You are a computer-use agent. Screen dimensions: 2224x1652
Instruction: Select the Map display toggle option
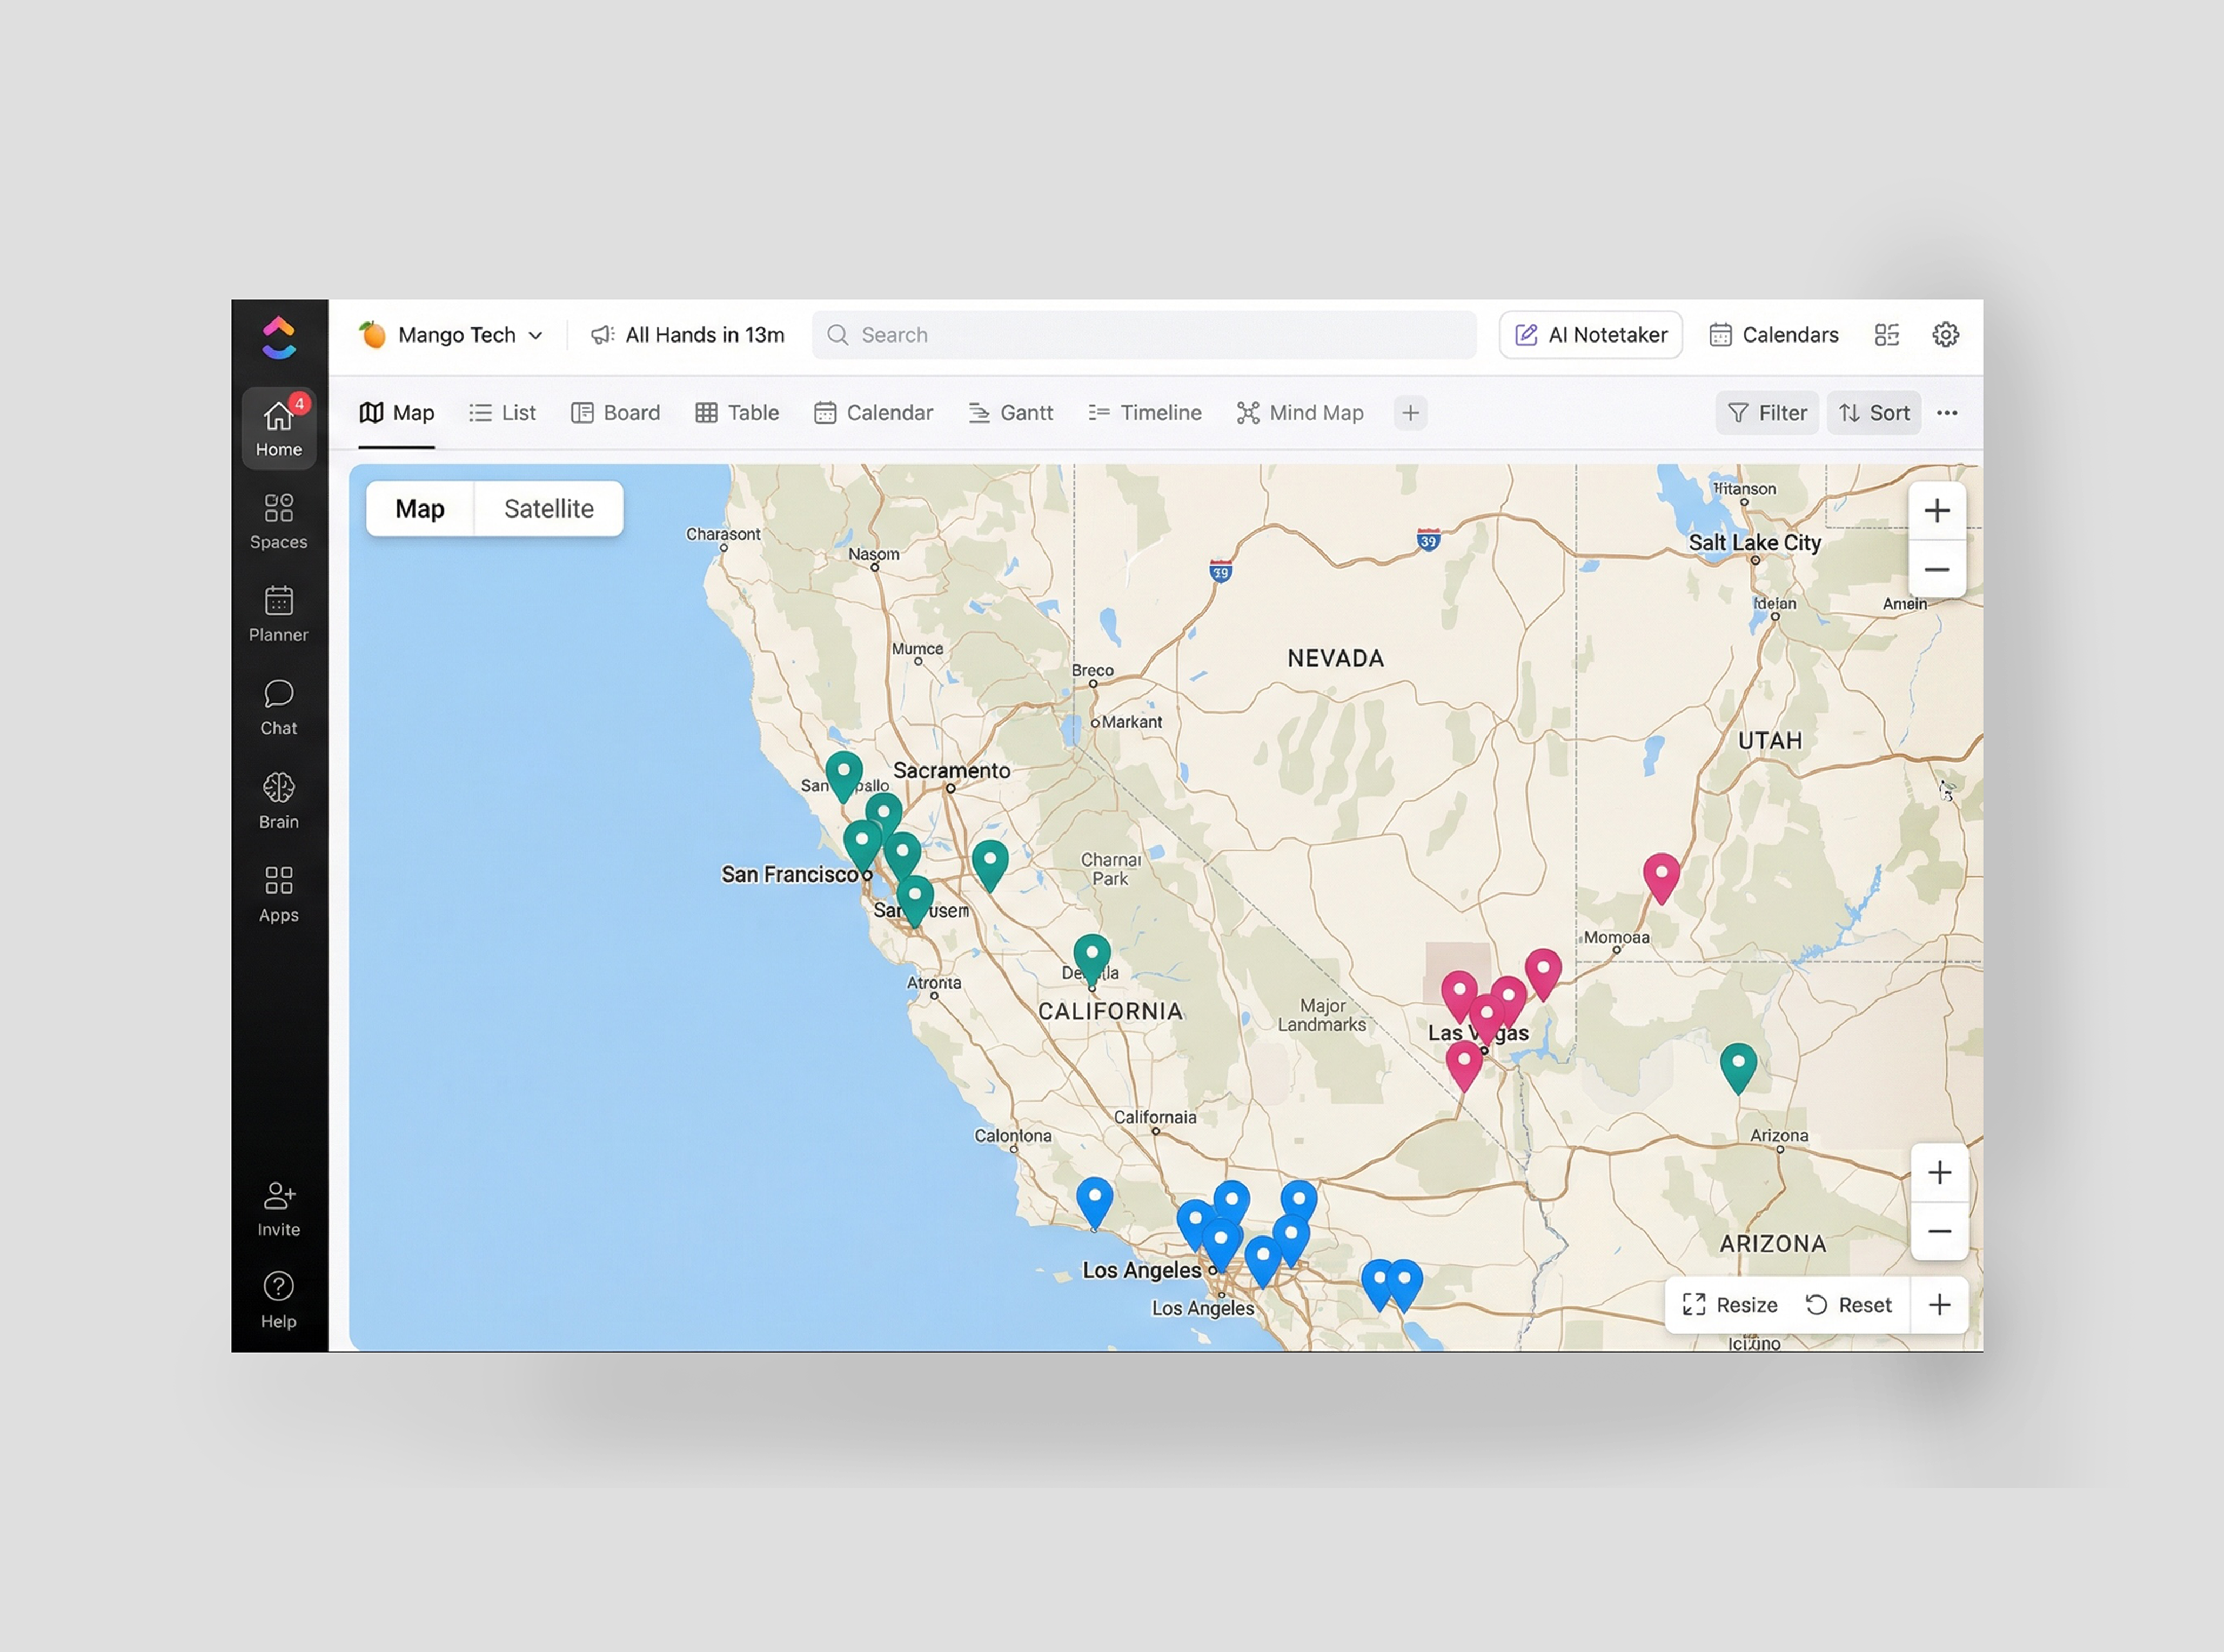[419, 508]
